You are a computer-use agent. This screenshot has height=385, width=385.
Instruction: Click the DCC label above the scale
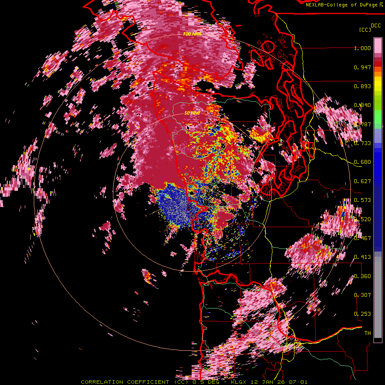(x=376, y=26)
